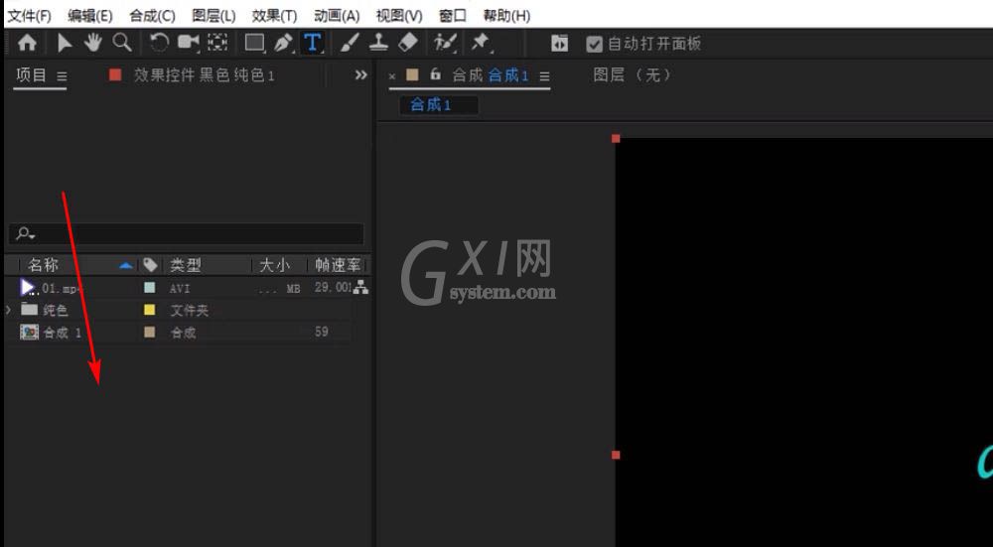The height and width of the screenshot is (547, 993).
Task: Select the Rectangle shape tool
Action: (x=255, y=43)
